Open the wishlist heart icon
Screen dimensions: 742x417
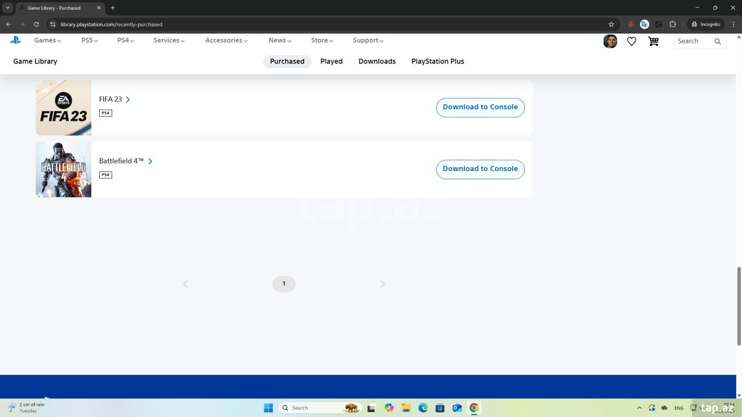632,41
